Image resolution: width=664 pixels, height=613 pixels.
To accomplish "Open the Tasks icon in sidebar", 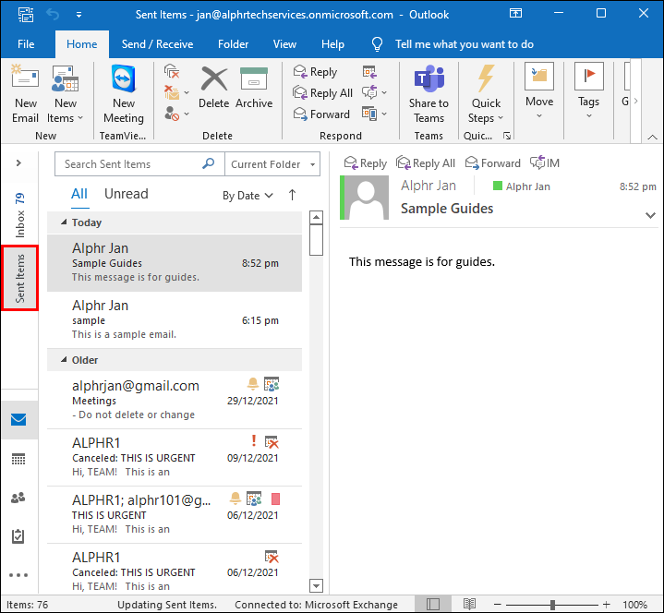I will coord(18,536).
